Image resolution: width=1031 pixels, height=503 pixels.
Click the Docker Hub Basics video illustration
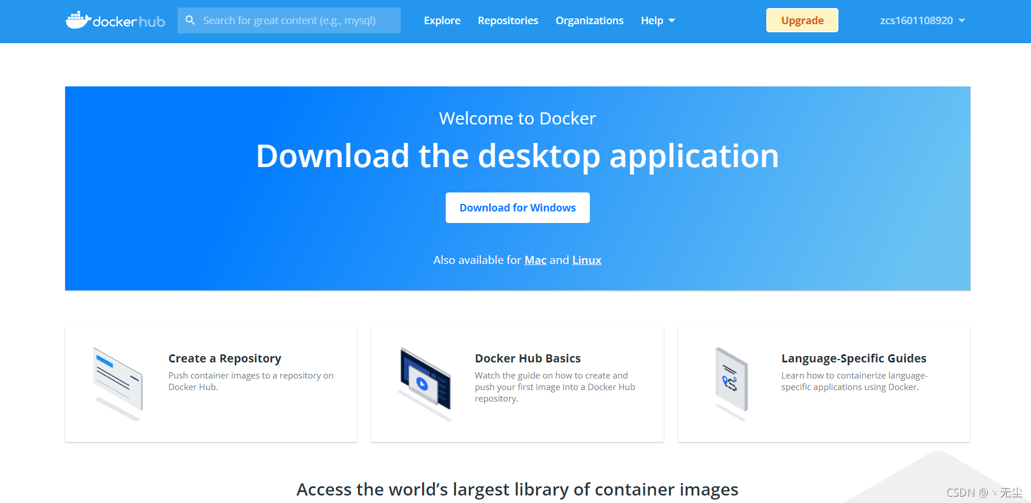[x=424, y=384]
